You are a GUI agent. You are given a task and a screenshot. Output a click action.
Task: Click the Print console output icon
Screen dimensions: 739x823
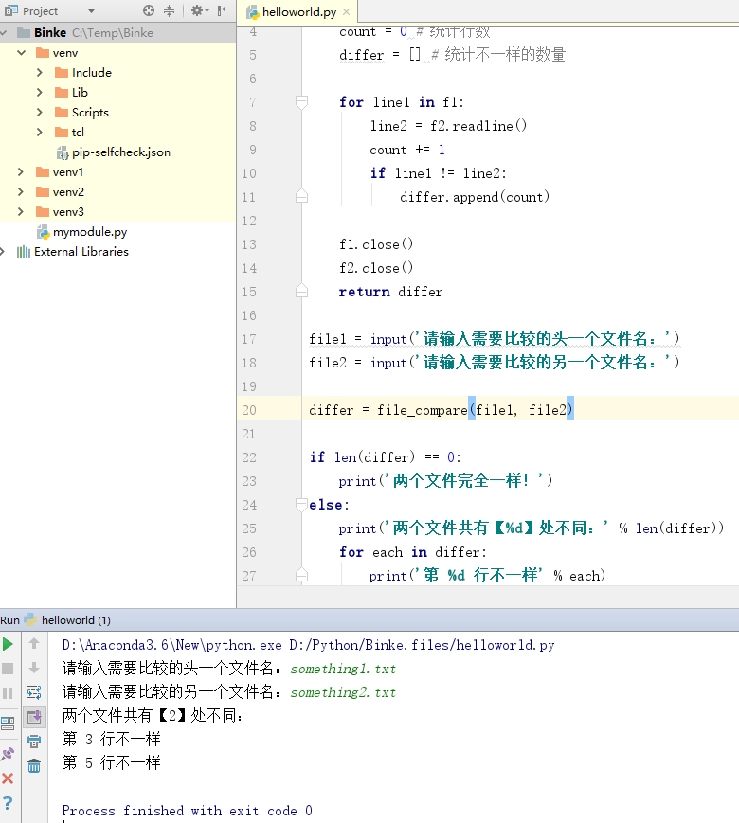point(34,742)
